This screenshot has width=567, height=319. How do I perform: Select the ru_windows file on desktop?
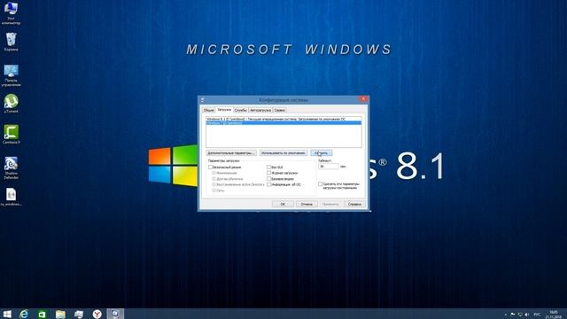click(x=11, y=197)
